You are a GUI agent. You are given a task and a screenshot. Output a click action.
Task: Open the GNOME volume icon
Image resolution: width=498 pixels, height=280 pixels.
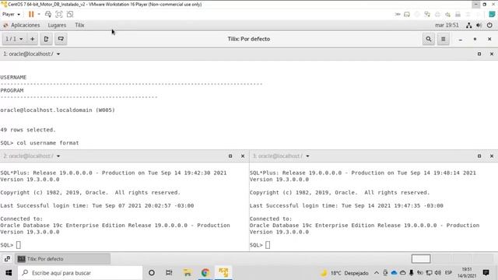click(479, 25)
